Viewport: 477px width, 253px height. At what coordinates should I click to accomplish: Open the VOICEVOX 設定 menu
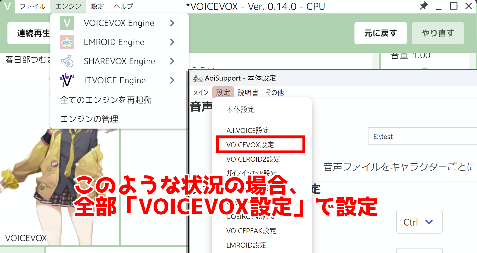pos(97,6)
